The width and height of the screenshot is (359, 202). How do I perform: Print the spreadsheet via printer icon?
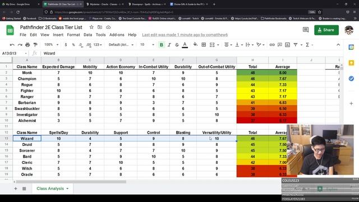(x=27, y=45)
